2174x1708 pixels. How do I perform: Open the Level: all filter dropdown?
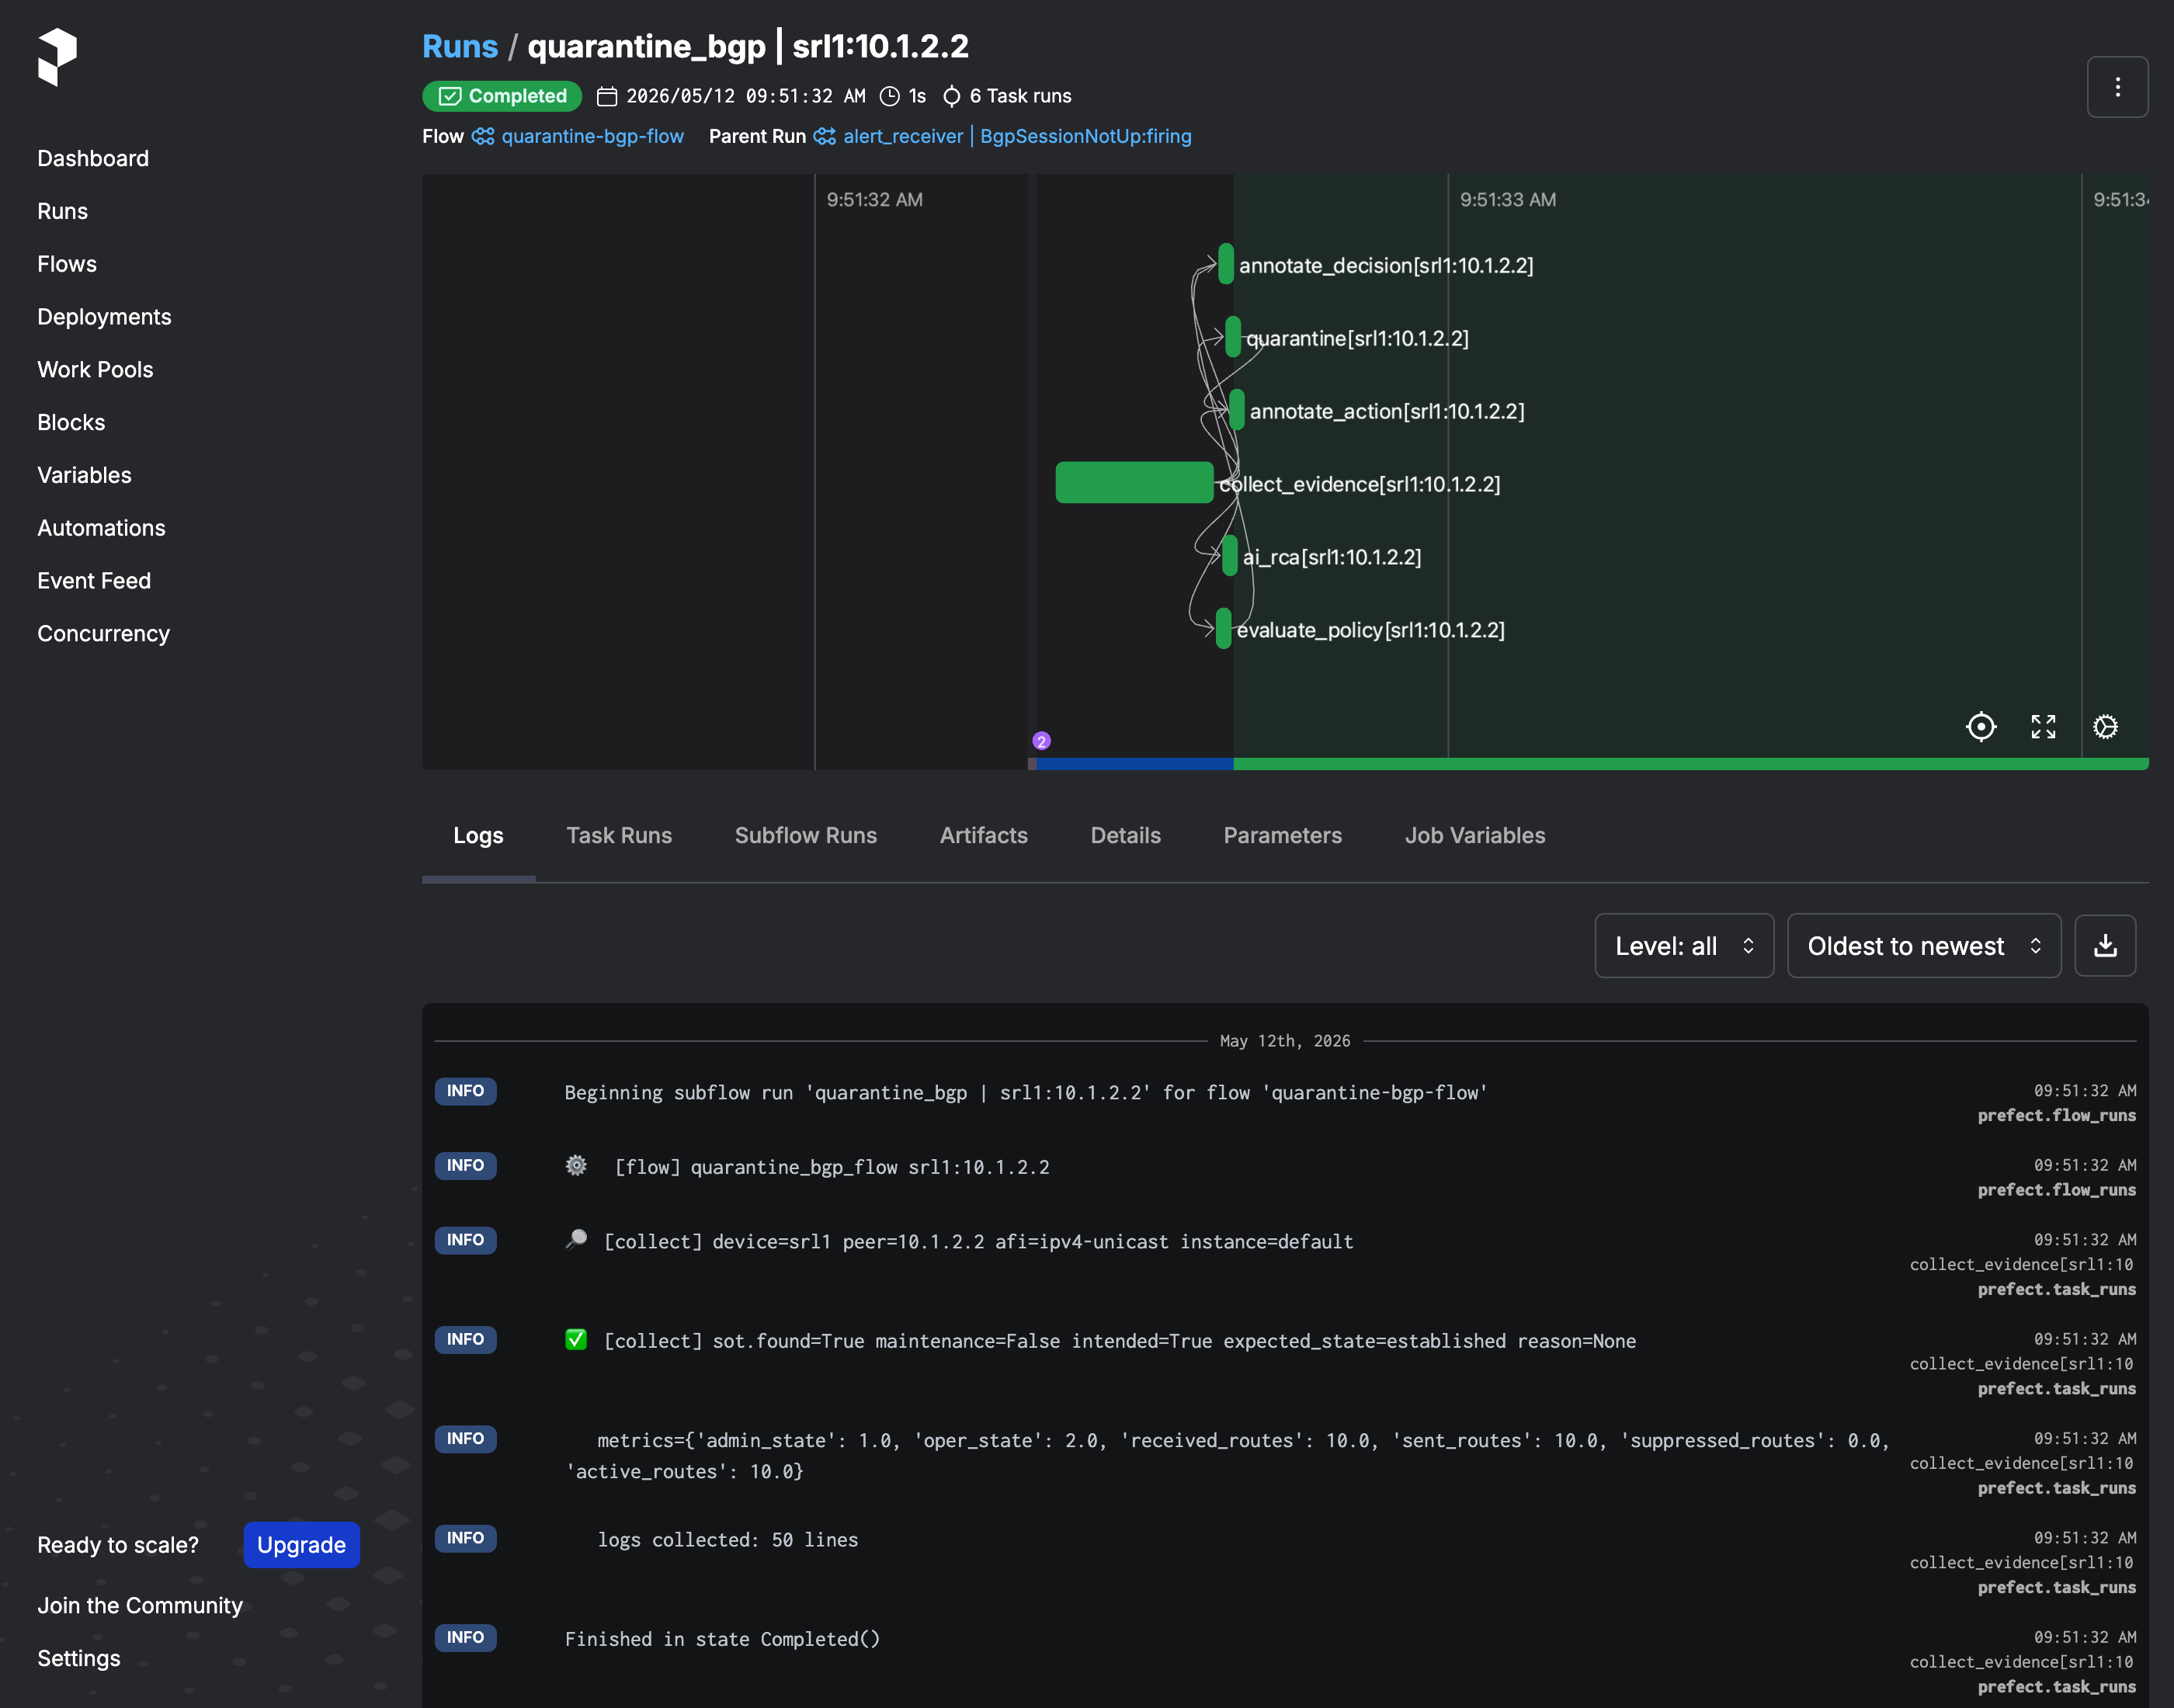click(1684, 946)
